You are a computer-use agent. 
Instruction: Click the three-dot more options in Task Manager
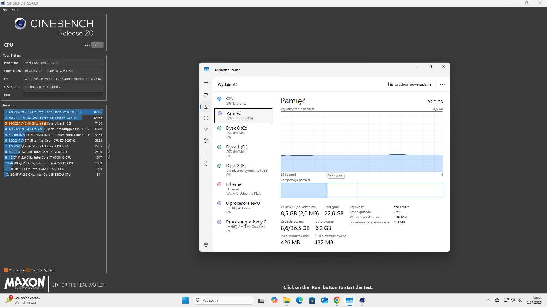(x=442, y=84)
